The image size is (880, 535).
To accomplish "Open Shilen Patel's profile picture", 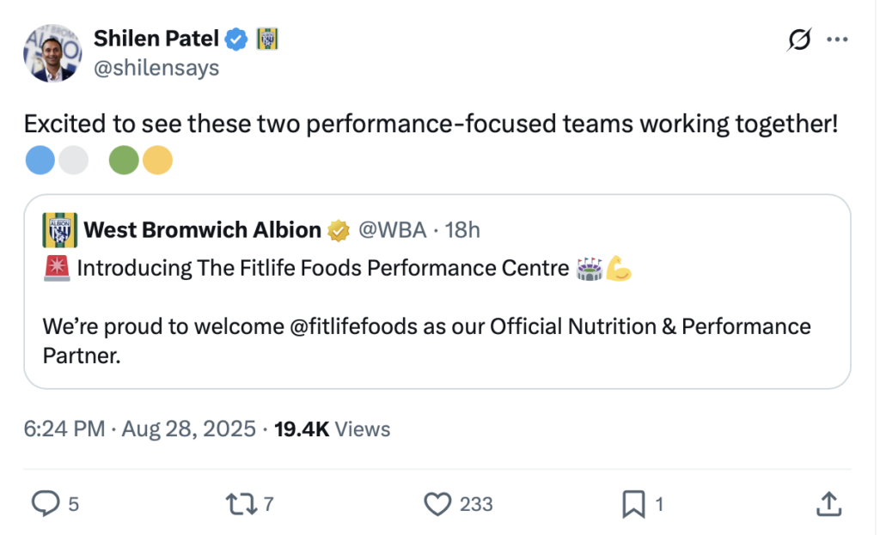I will (x=51, y=52).
